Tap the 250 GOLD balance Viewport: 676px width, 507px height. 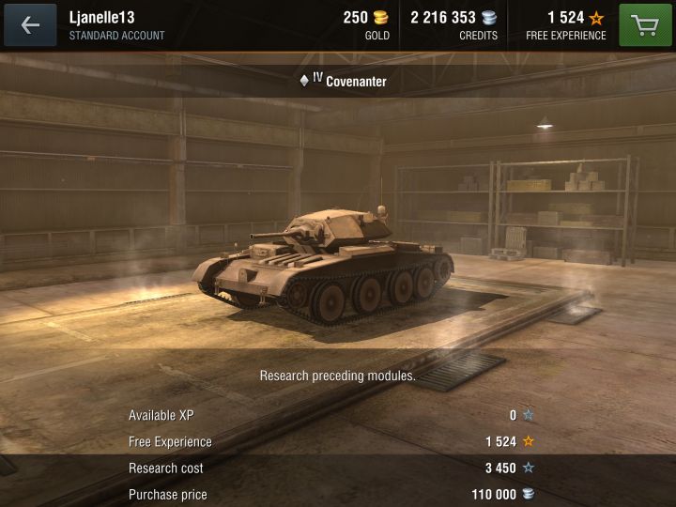point(366,25)
